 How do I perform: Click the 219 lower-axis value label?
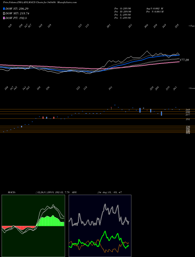coord(168,89)
